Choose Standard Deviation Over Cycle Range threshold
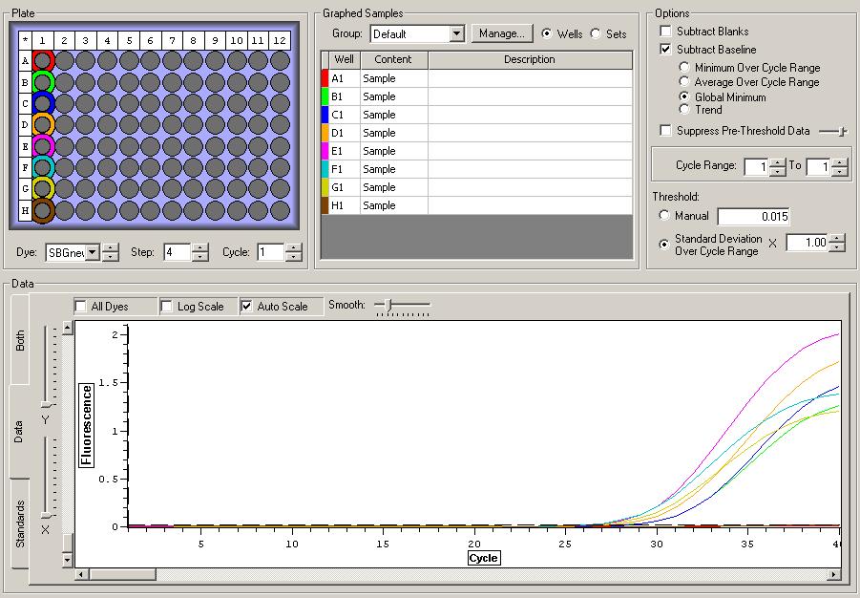The height and width of the screenshot is (598, 860). click(664, 245)
